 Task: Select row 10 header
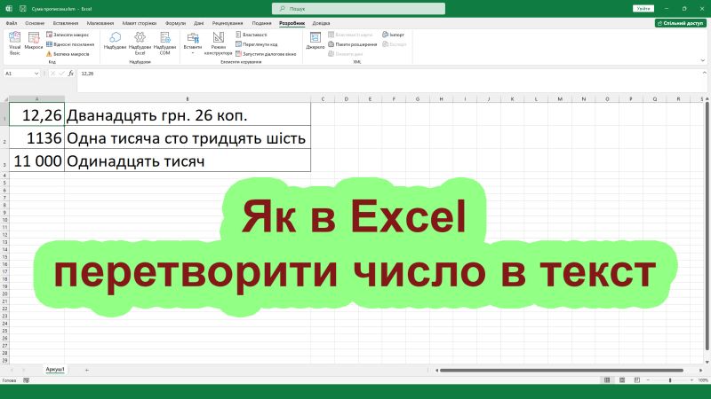4,220
